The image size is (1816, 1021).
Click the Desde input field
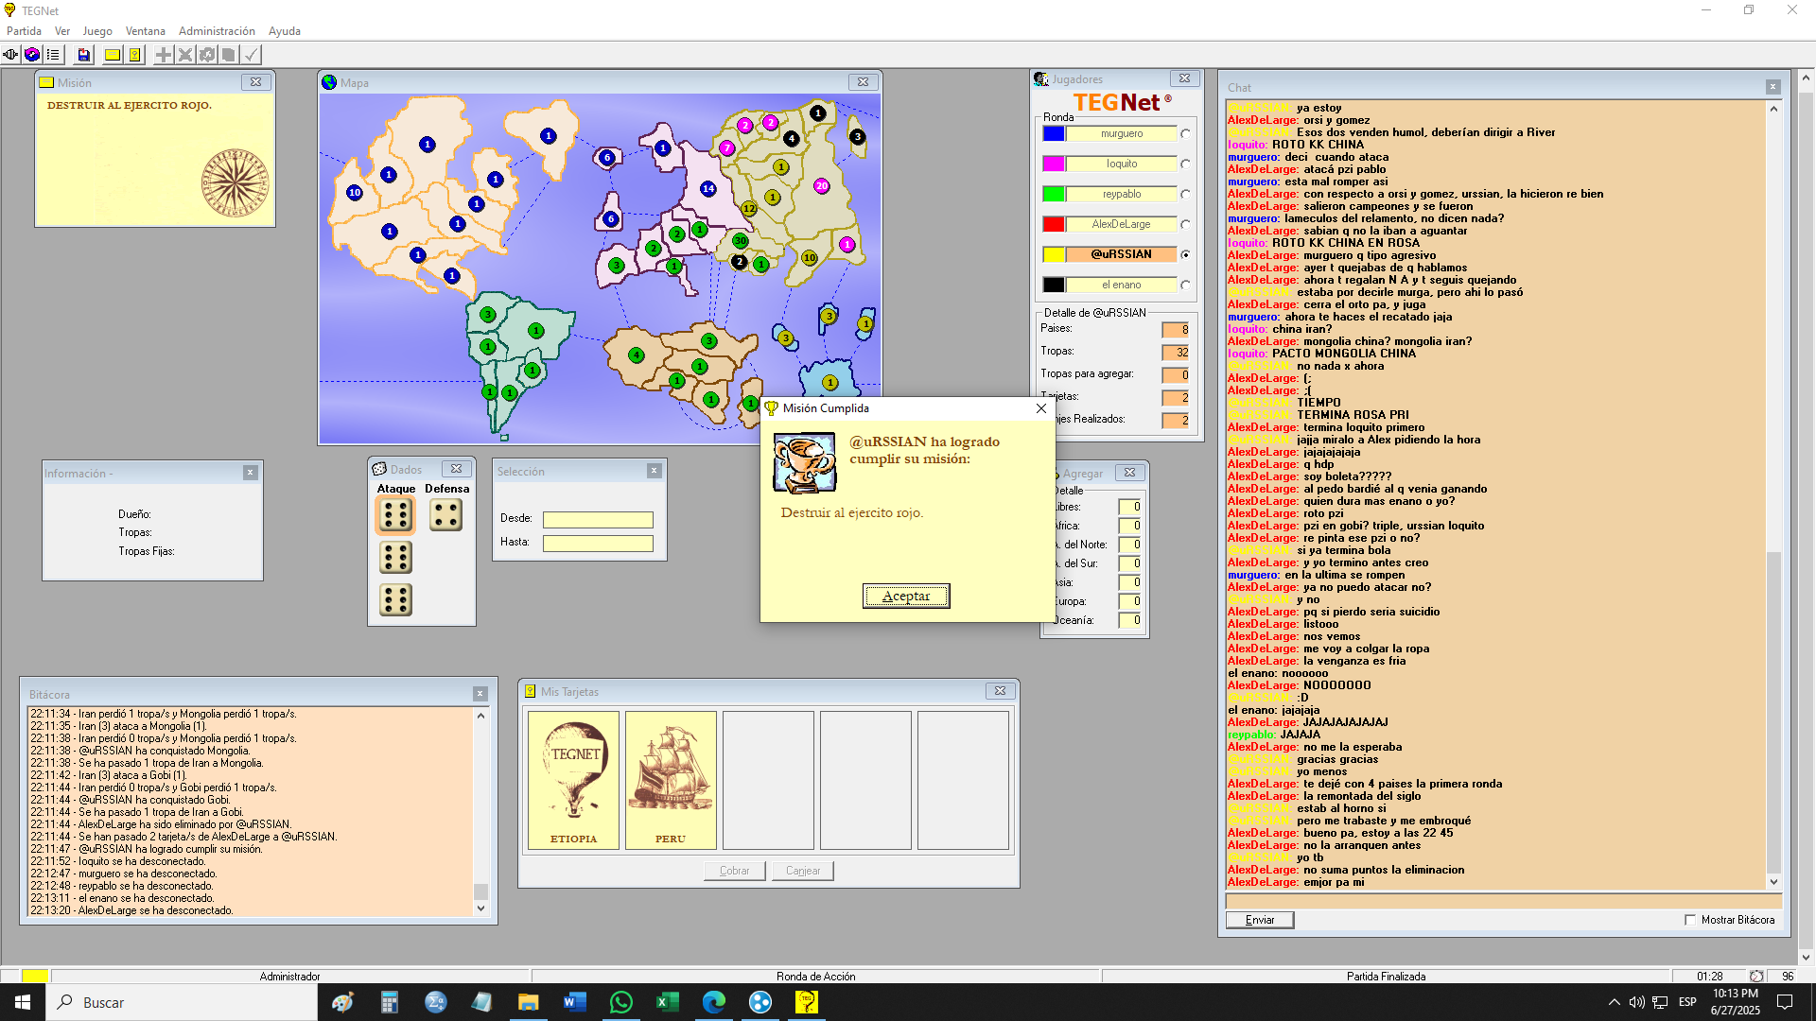[598, 520]
